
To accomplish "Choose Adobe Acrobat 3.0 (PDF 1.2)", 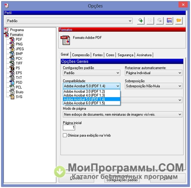I will (x=92, y=91).
